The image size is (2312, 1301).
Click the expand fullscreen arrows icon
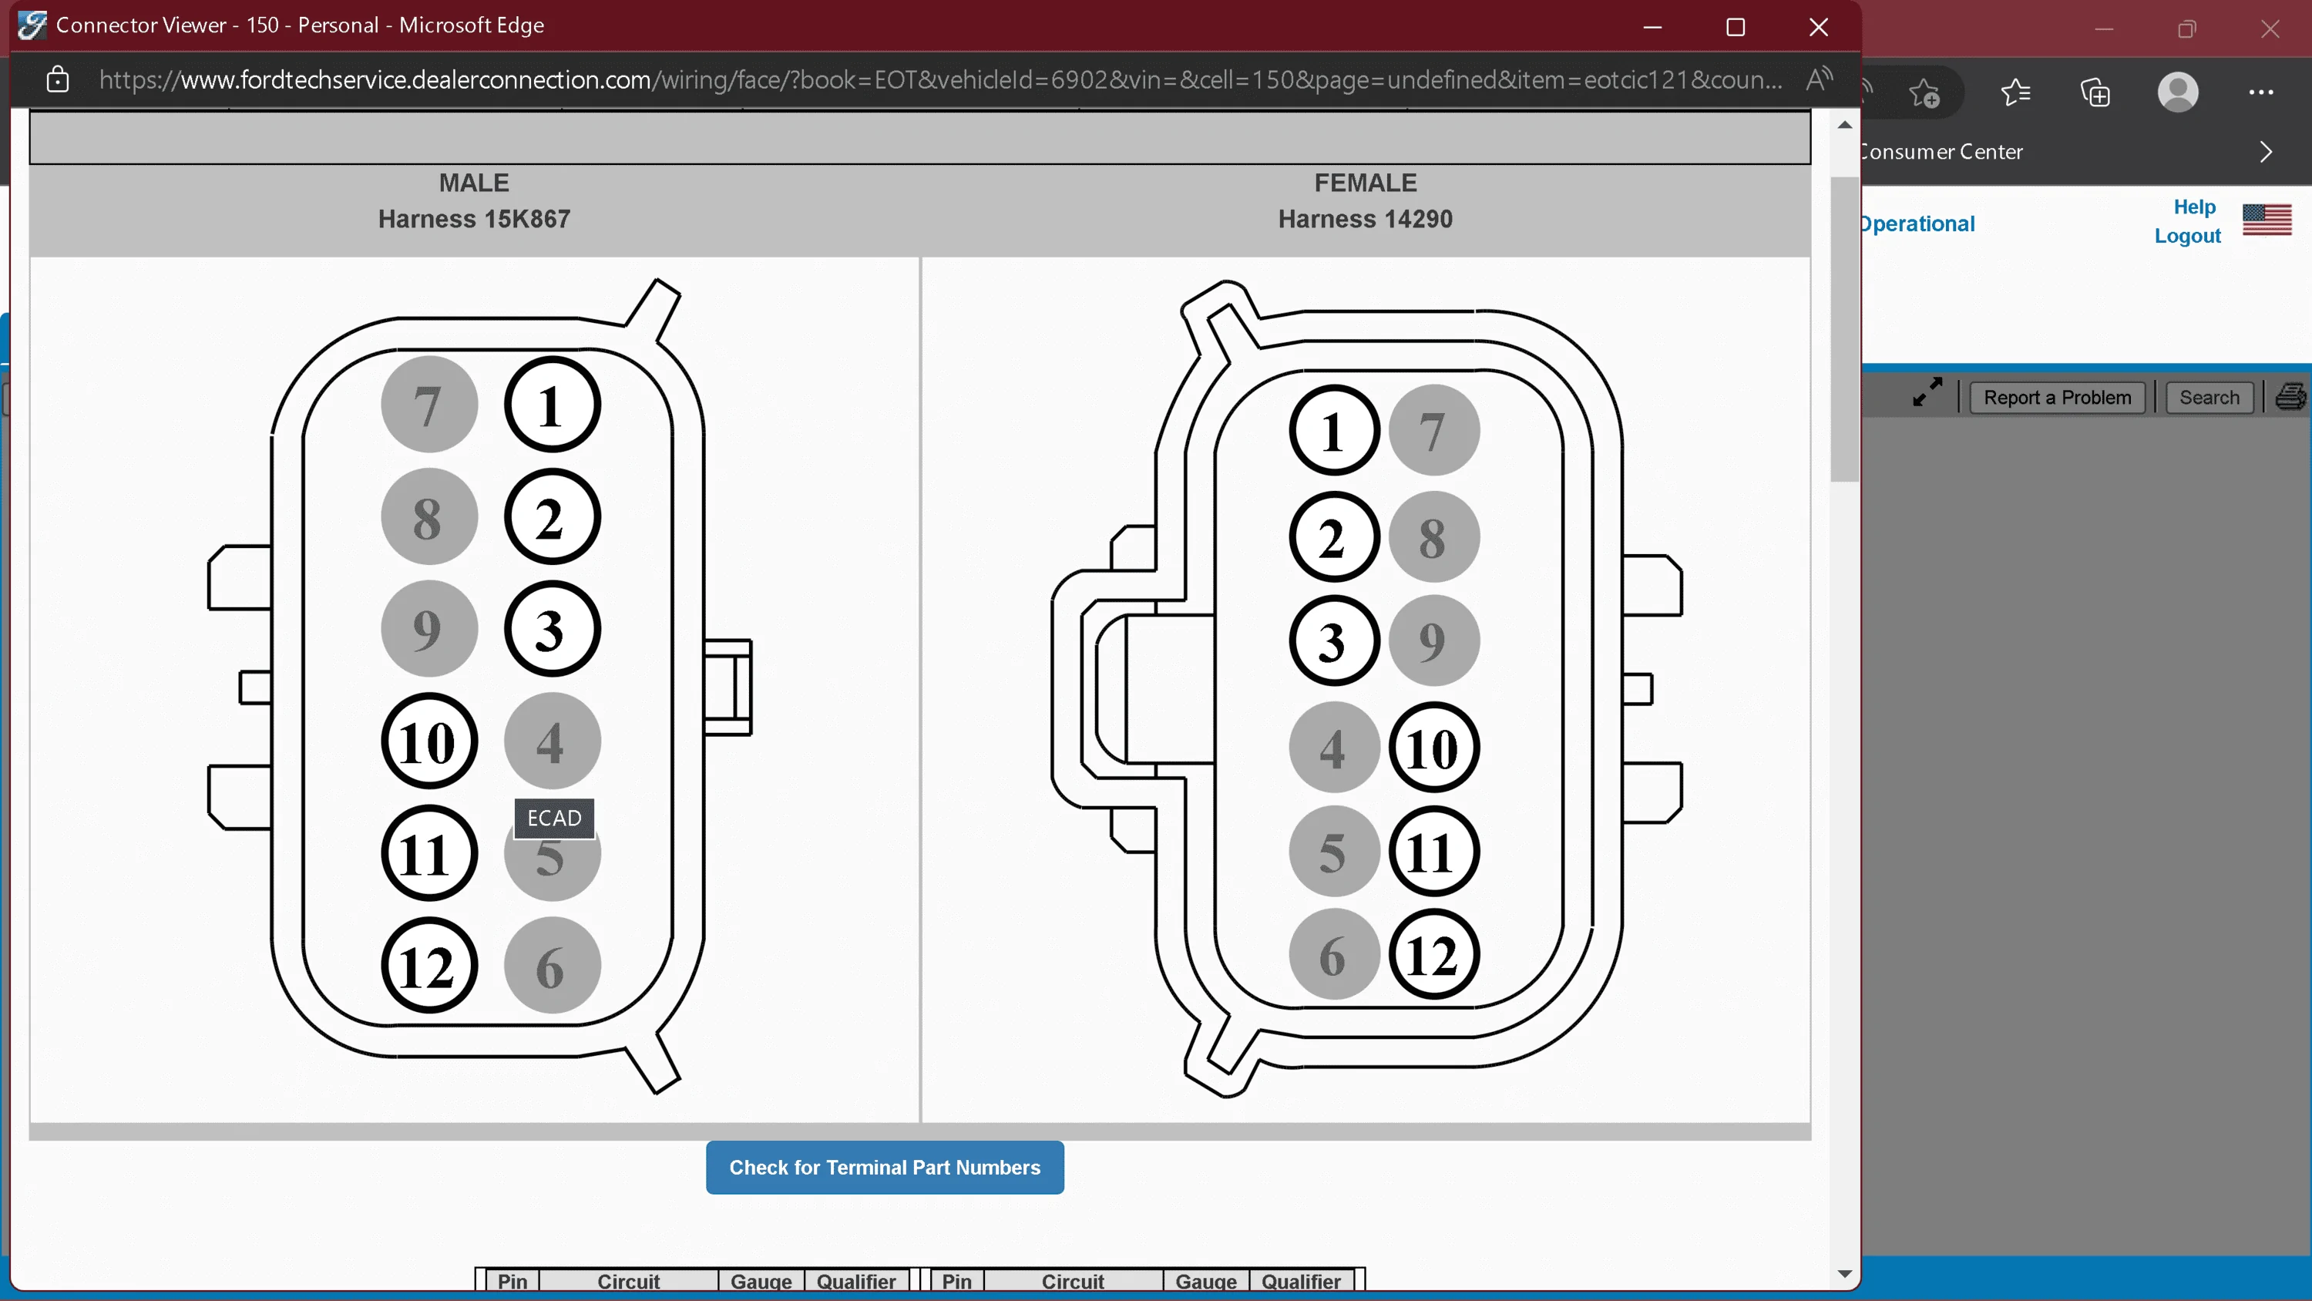[x=1927, y=392]
